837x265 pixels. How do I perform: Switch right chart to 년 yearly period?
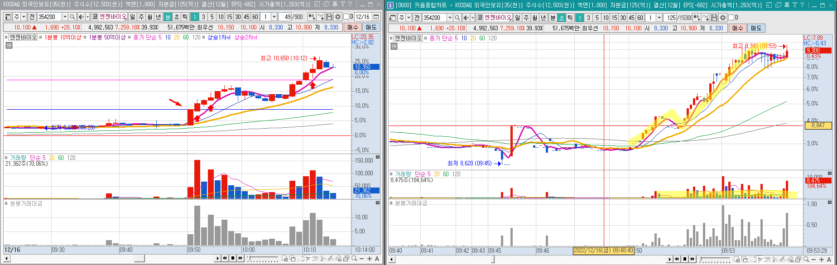tap(543, 17)
